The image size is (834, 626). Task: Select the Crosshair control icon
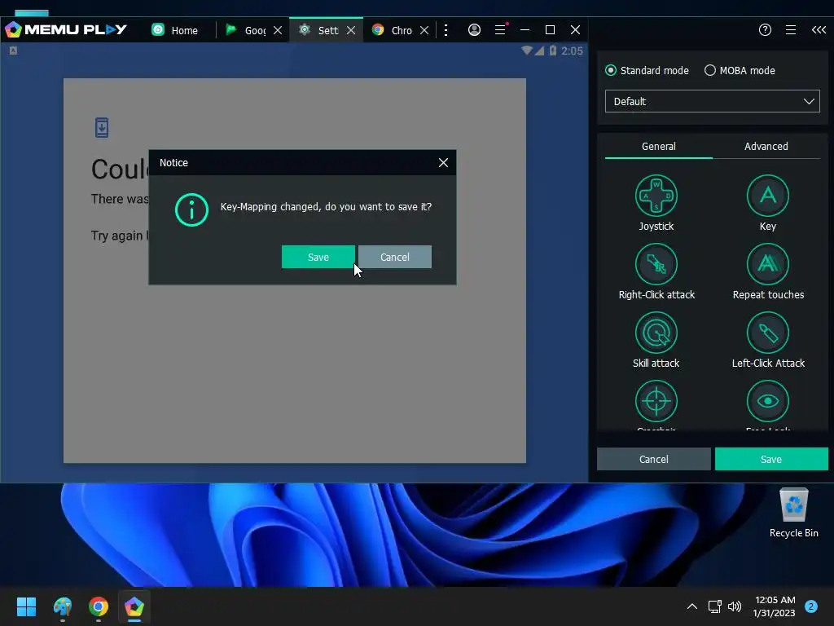tap(656, 401)
